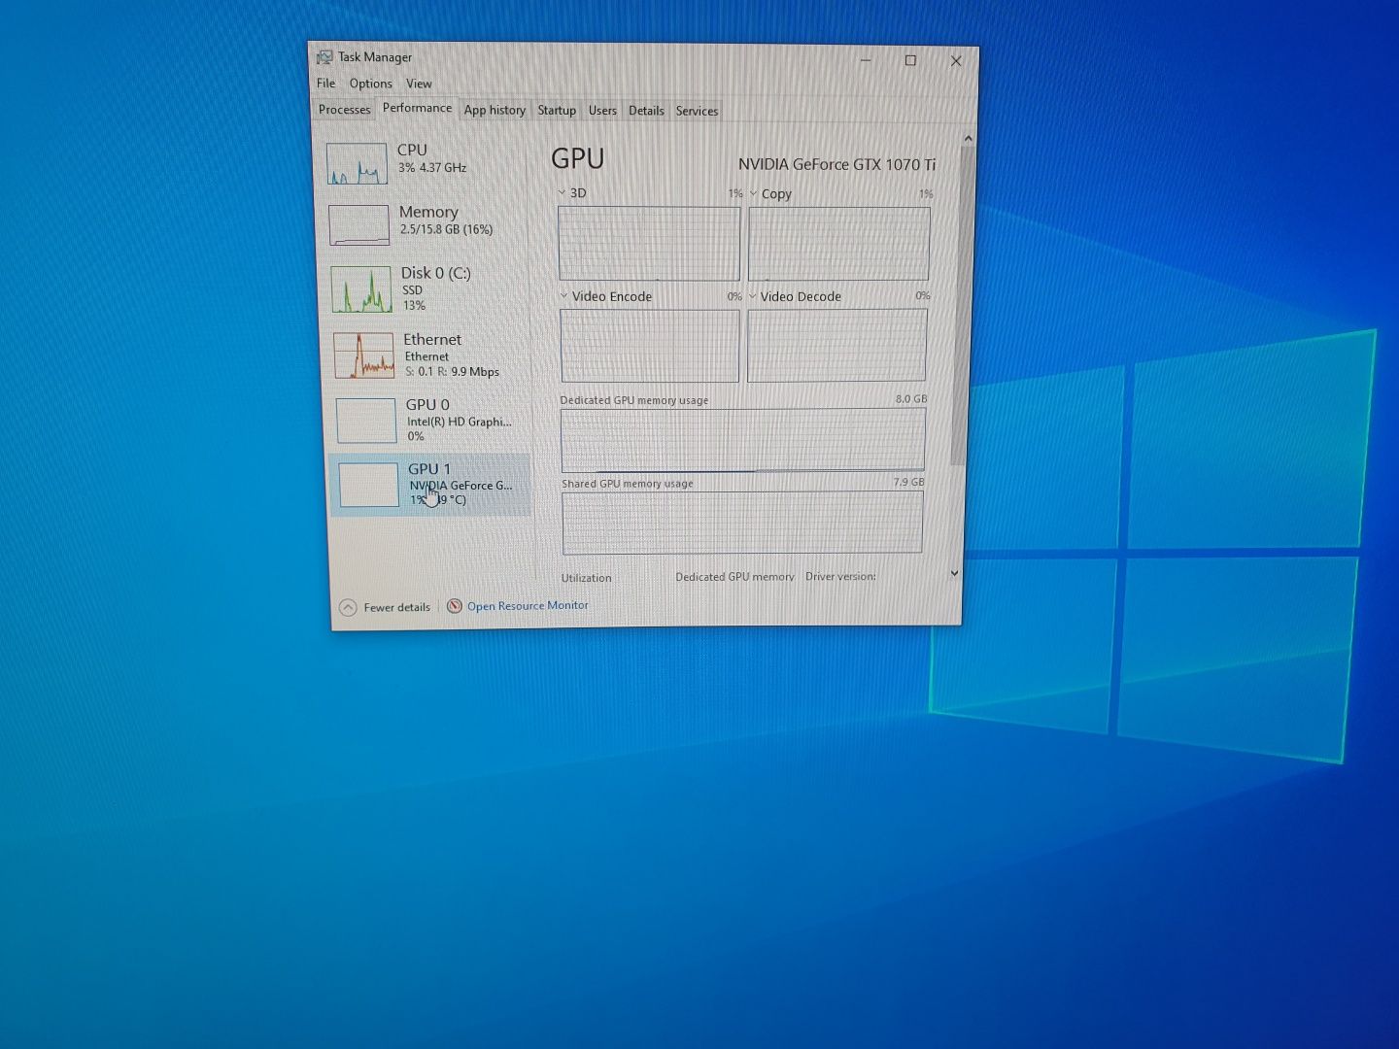This screenshot has height=1049, width=1399.
Task: Click the 7.9 GB shared memory maximum
Action: coord(908,482)
